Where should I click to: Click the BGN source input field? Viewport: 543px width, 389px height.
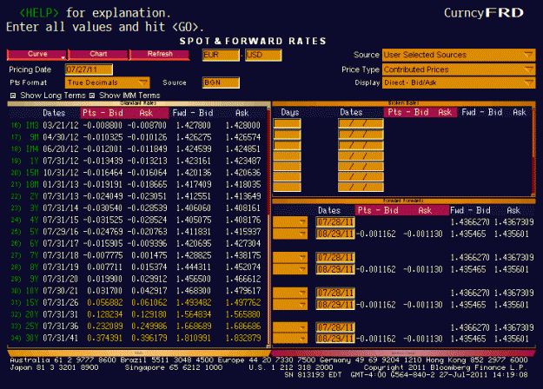[x=221, y=82]
